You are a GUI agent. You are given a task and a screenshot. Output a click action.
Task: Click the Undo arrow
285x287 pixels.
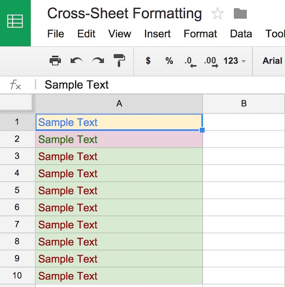[77, 61]
